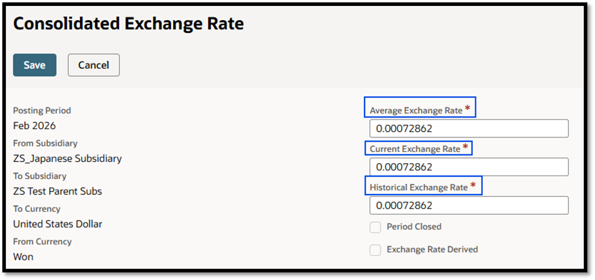Image resolution: width=595 pixels, height=280 pixels.
Task: Toggle the Exchange Rate Derived checkbox
Action: (x=375, y=250)
